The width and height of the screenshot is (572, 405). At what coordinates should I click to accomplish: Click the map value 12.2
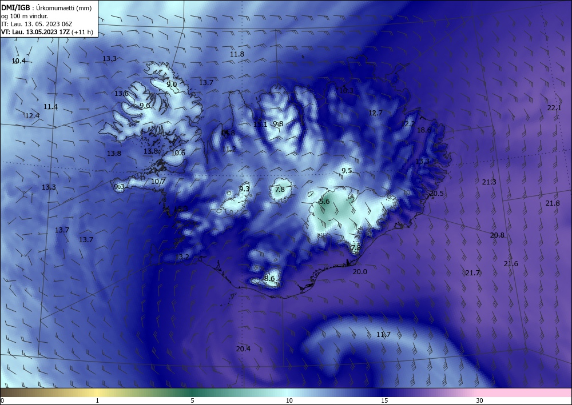408,124
